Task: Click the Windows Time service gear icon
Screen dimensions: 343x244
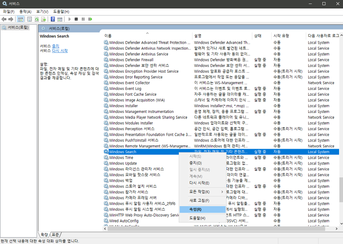Action: tap(106, 158)
